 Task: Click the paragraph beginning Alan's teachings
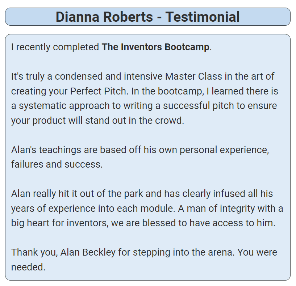tap(140, 157)
